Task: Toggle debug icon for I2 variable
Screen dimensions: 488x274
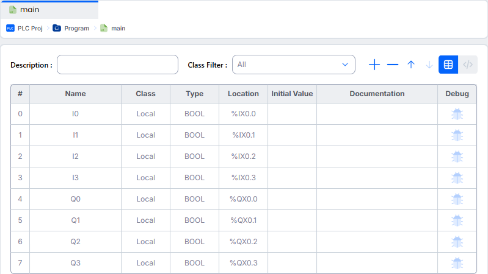Action: click(457, 156)
